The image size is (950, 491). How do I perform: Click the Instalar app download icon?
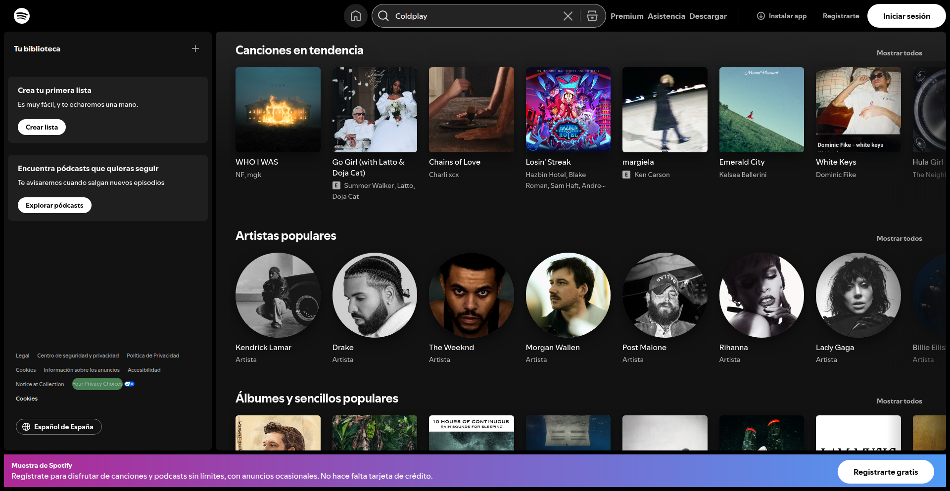pos(760,16)
